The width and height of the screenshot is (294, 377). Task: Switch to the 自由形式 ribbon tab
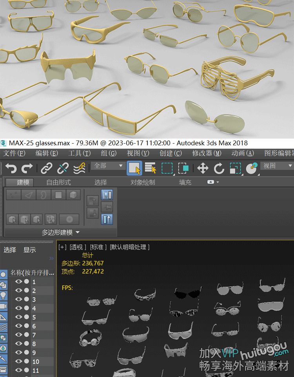pyautogui.click(x=58, y=182)
